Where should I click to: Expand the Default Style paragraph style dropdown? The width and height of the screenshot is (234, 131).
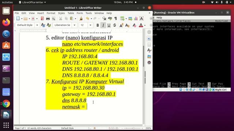(37, 25)
